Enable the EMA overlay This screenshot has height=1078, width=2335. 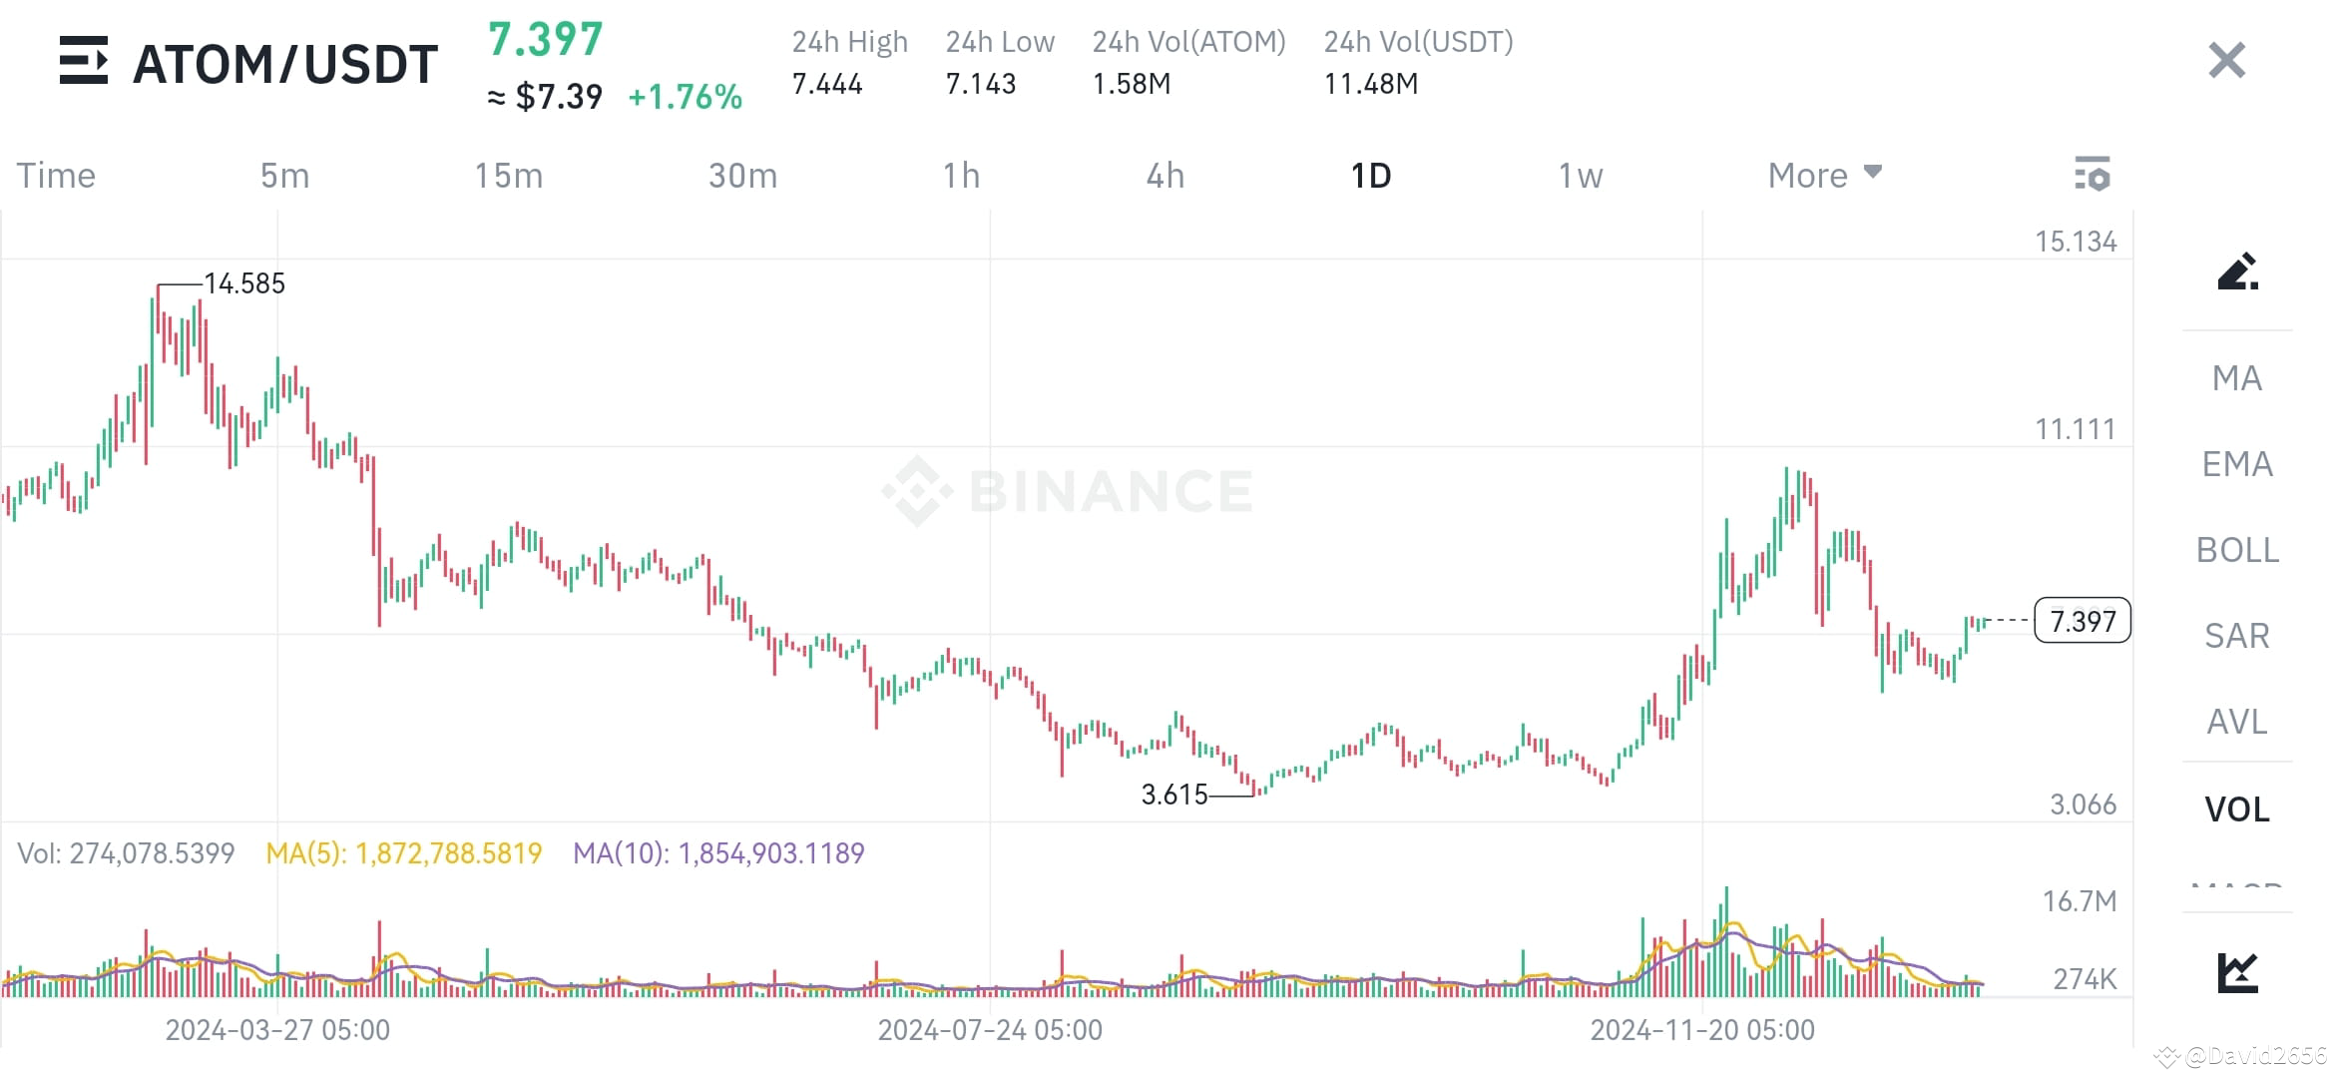(x=2236, y=464)
